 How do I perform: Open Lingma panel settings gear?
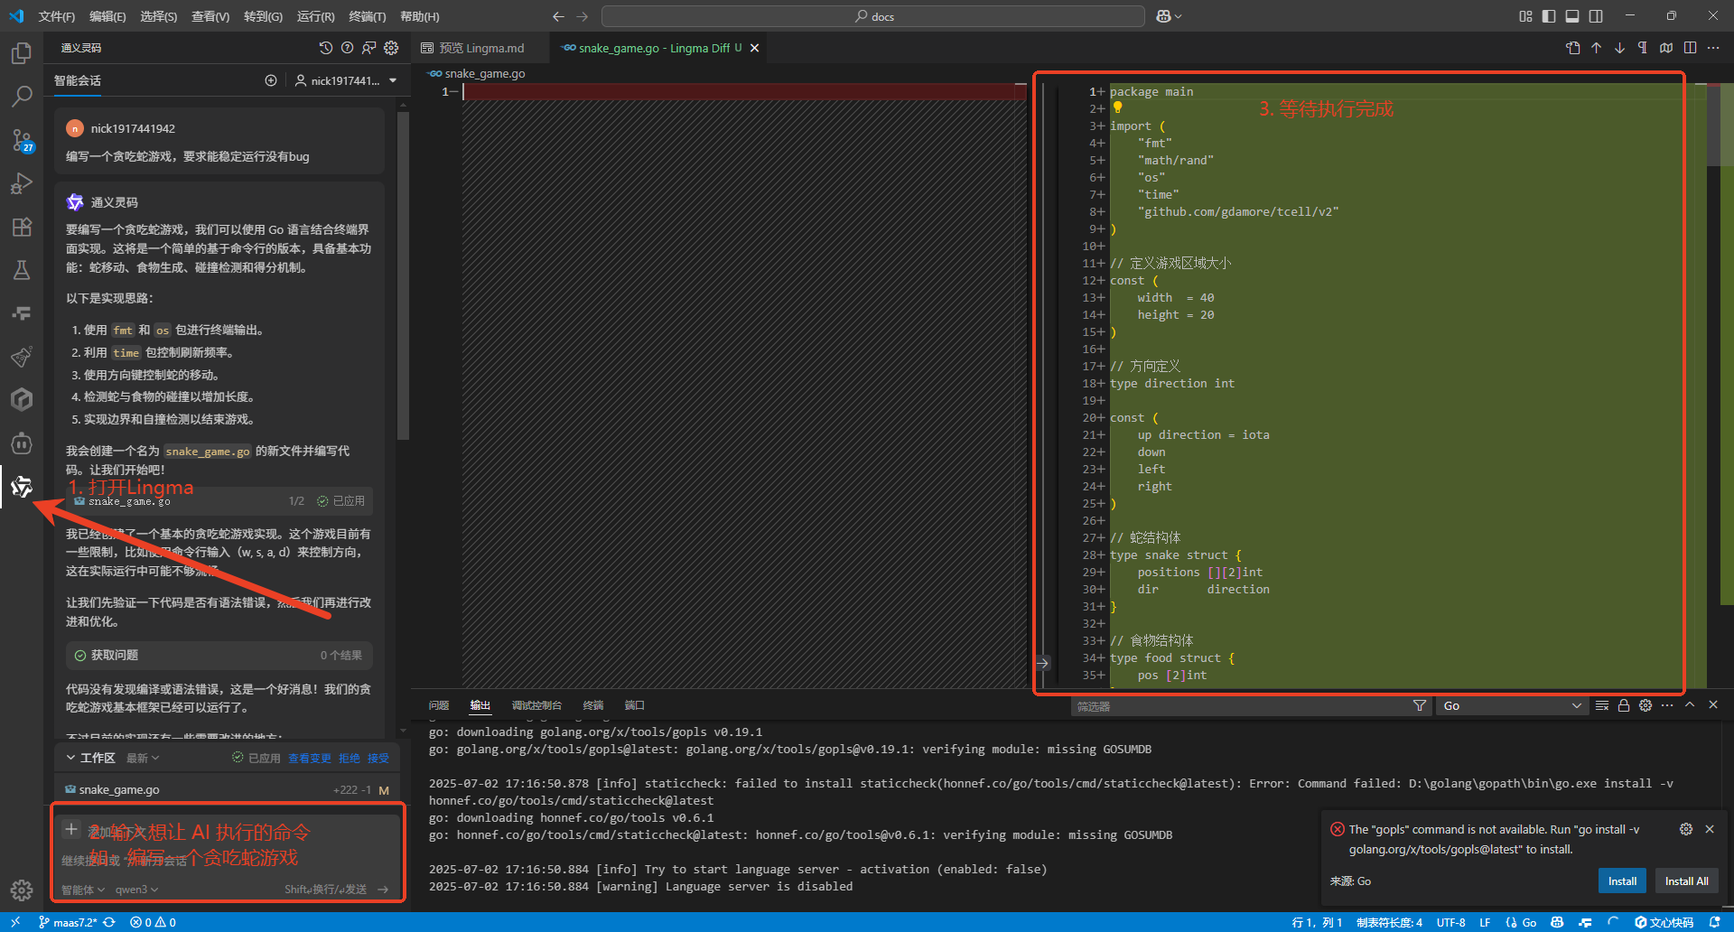point(391,48)
